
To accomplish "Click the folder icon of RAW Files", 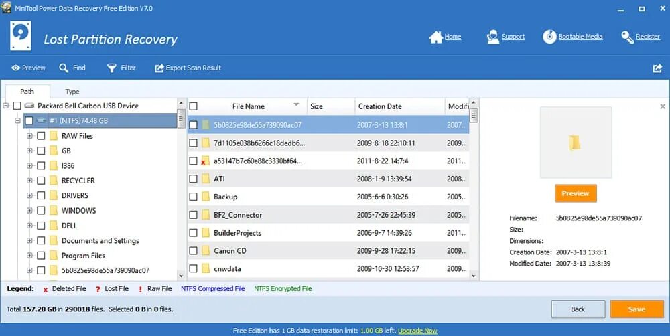I will tap(54, 136).
